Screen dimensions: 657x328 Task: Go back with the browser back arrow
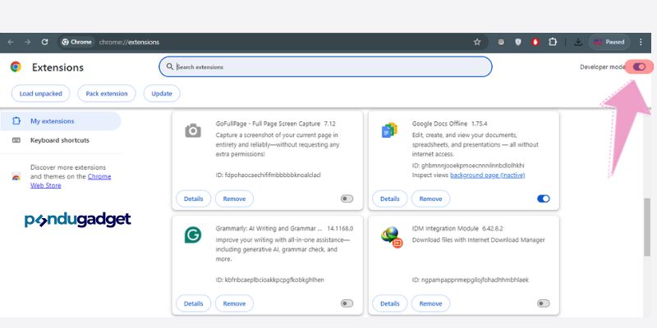[11, 43]
